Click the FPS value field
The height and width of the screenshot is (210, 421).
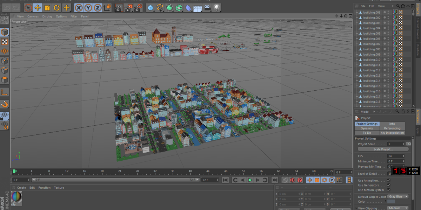(x=396, y=156)
